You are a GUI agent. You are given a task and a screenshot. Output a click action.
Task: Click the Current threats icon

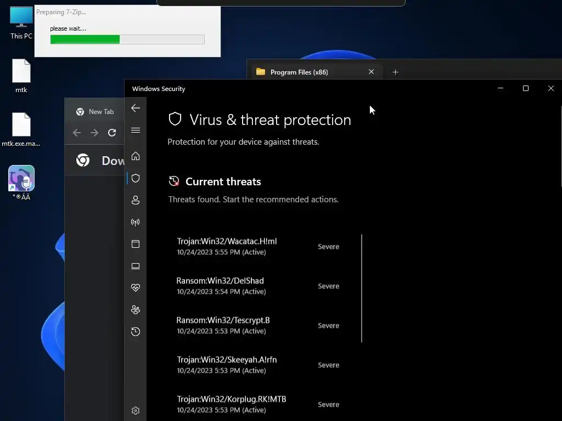click(174, 181)
